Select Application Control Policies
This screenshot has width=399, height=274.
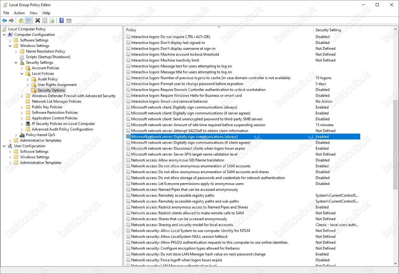pyautogui.click(x=55, y=118)
